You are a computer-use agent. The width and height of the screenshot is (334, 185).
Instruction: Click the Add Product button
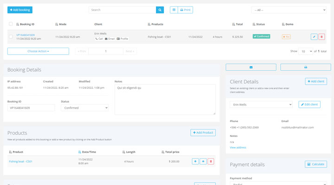203,133
